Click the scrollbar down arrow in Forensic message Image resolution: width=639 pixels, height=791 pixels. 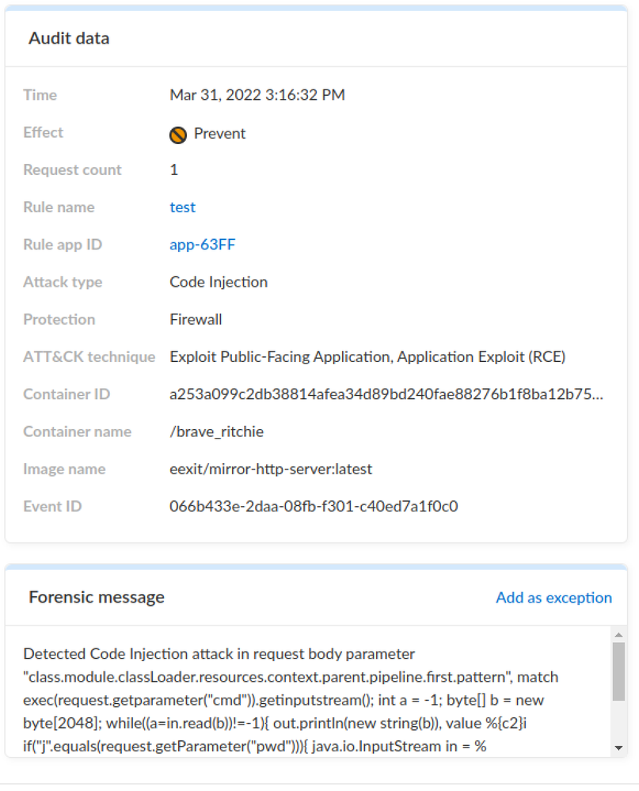pos(618,747)
